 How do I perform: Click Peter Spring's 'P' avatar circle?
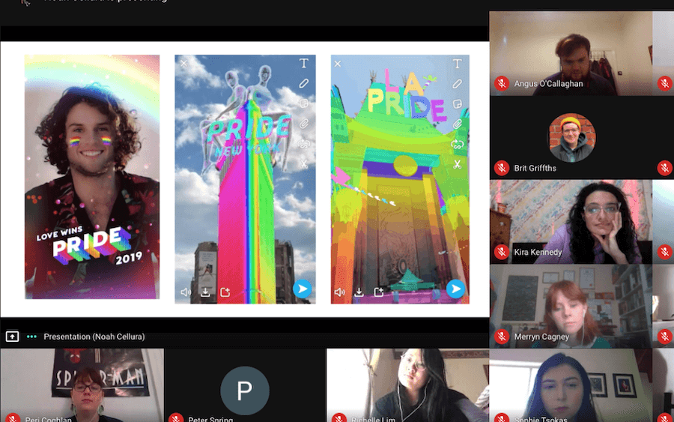(245, 391)
